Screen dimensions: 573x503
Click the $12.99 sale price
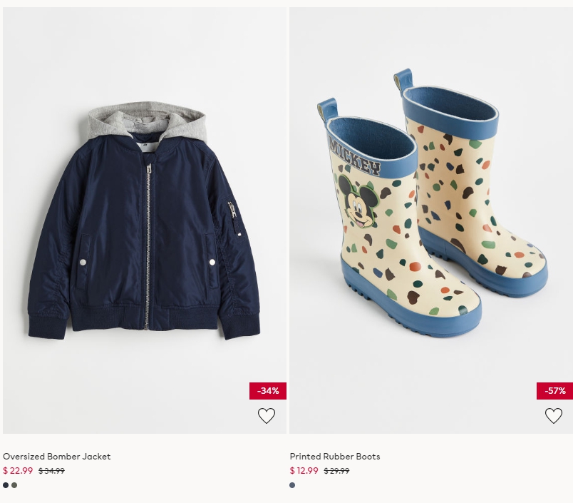(304, 470)
